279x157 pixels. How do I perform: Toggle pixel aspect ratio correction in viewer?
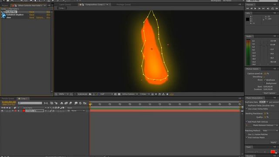pos(152,94)
